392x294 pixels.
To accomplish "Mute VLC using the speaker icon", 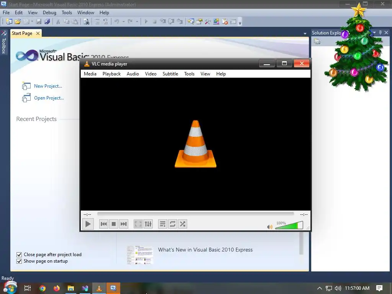I will (x=270, y=227).
